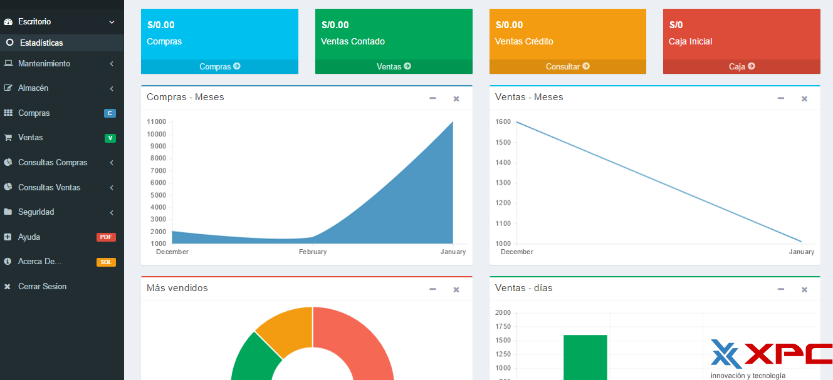Collapse the Compras - Meses panel
The width and height of the screenshot is (833, 380).
[x=432, y=98]
